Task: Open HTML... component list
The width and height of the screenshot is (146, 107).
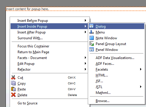Action: (116, 75)
